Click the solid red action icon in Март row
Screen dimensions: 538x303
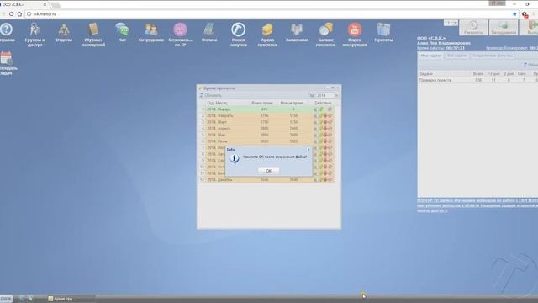(x=325, y=122)
